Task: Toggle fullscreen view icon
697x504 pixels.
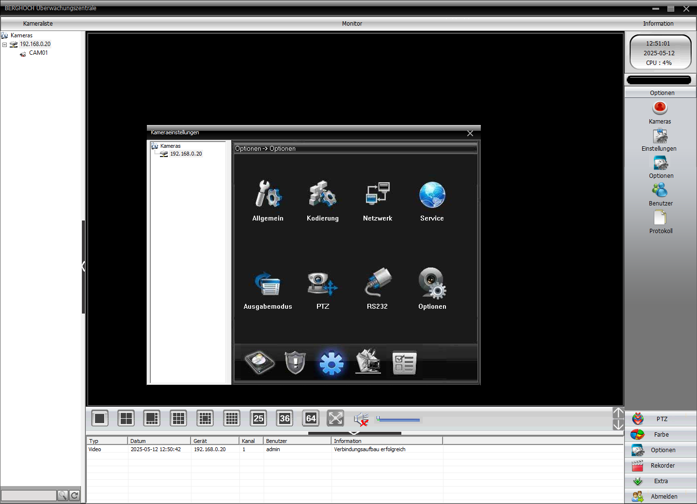Action: [335, 418]
